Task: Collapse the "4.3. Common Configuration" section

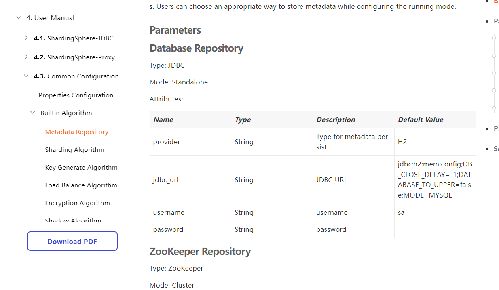Action: 26,76
